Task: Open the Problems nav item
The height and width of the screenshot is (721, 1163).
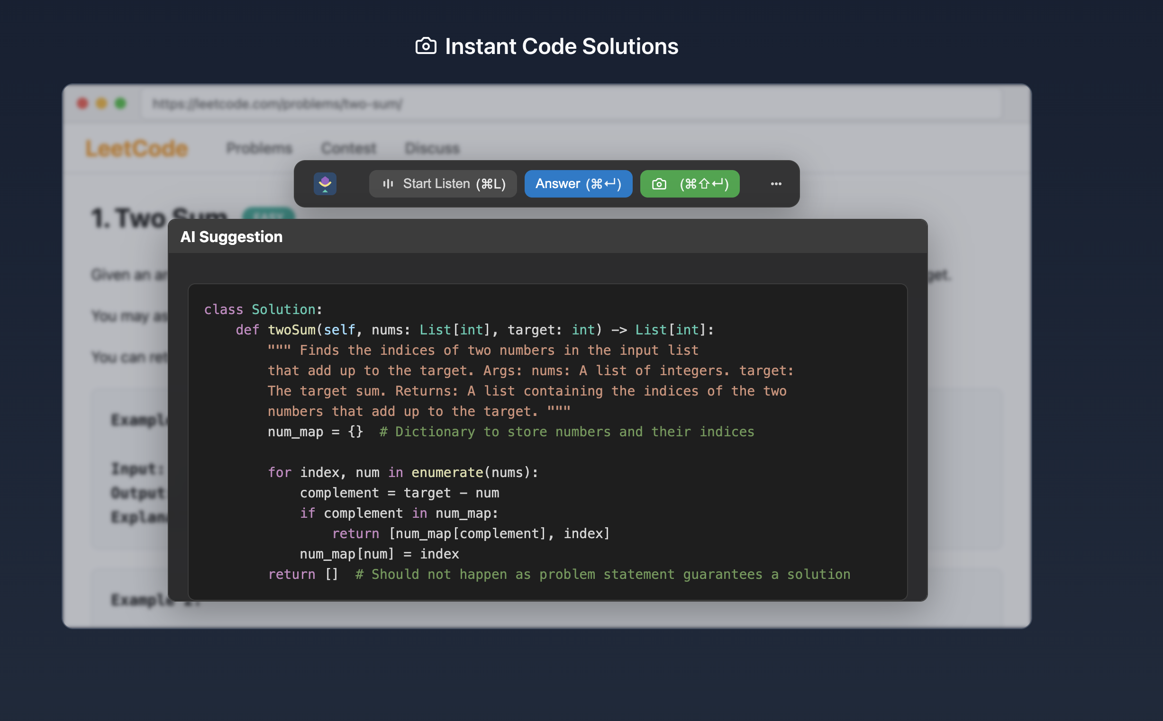Action: tap(259, 148)
